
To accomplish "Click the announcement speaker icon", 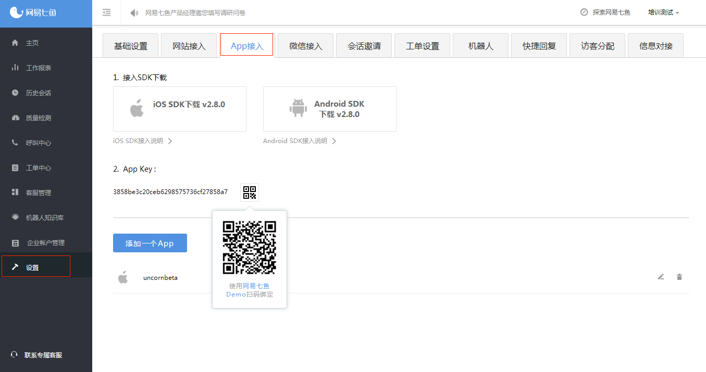I will [134, 12].
